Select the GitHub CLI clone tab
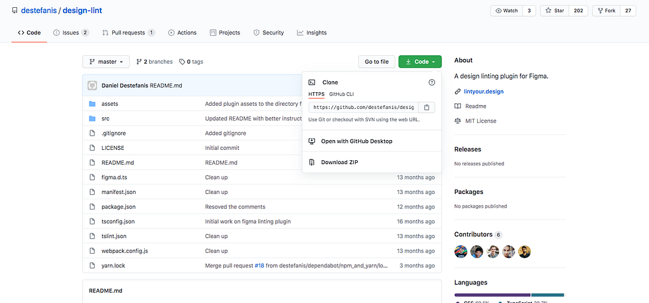The height and width of the screenshot is (303, 649). click(341, 94)
